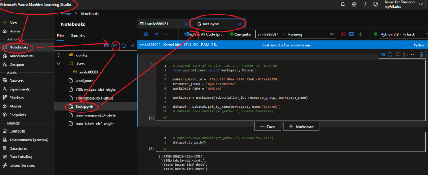Send feedback with the smiley icon
Viewport: 428px width, 175px height.
(x=376, y=4)
